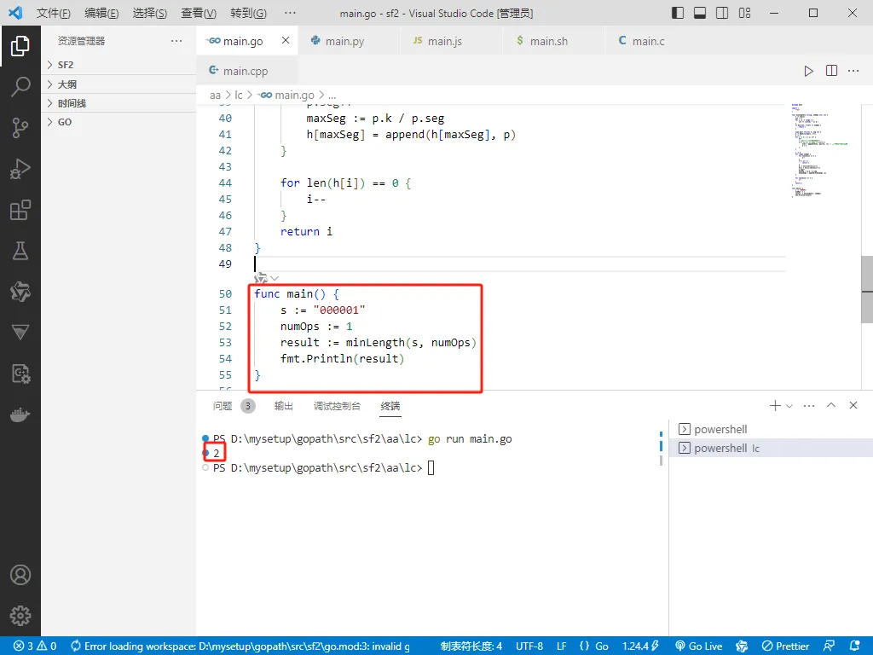Expand the 大纲 outline section
Image resolution: width=873 pixels, height=655 pixels.
[119, 84]
